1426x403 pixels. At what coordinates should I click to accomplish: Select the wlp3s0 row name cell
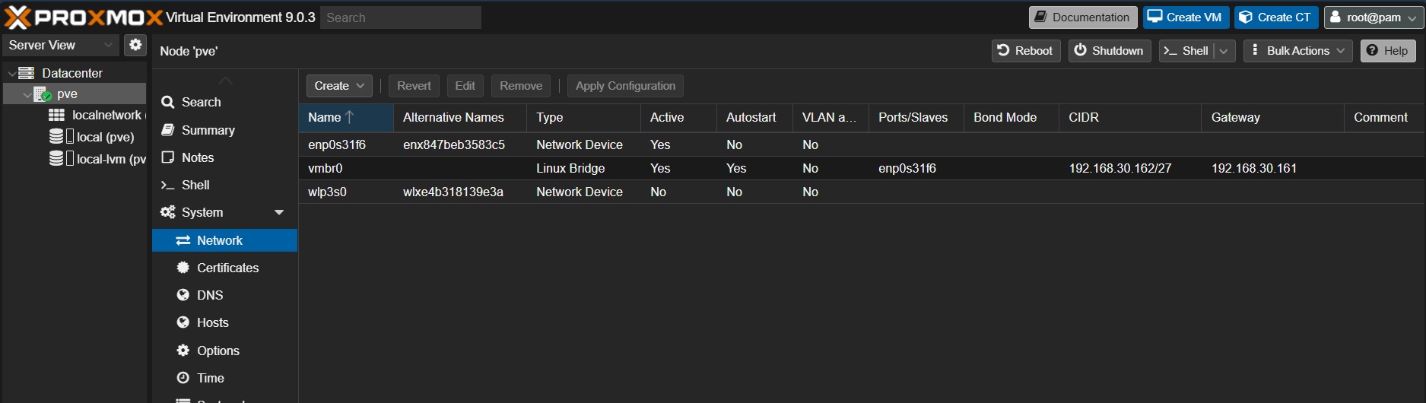point(327,192)
